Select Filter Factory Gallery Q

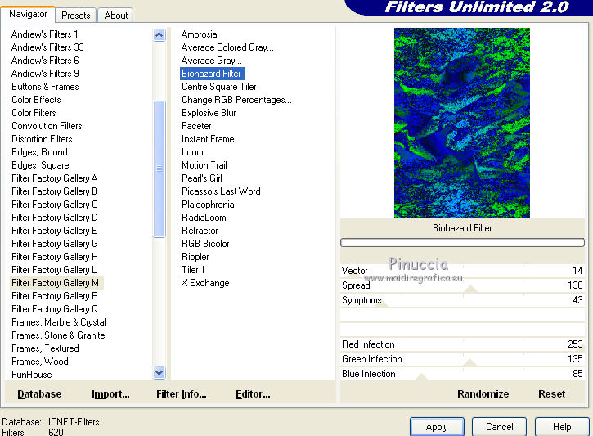(55, 309)
